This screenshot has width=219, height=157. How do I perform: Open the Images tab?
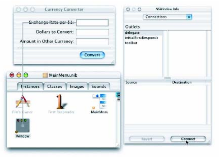click(77, 86)
